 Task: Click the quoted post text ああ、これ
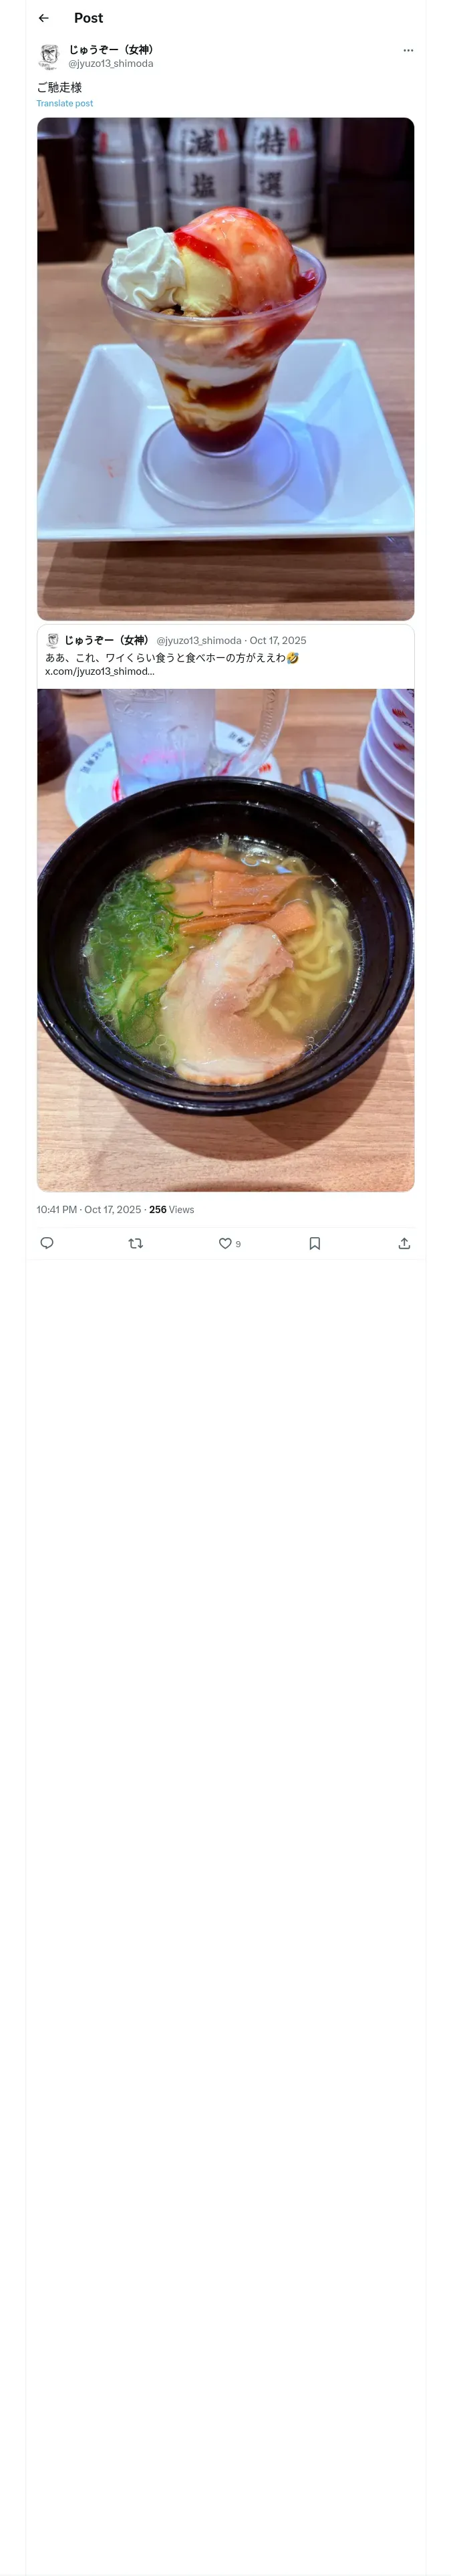[x=170, y=657]
